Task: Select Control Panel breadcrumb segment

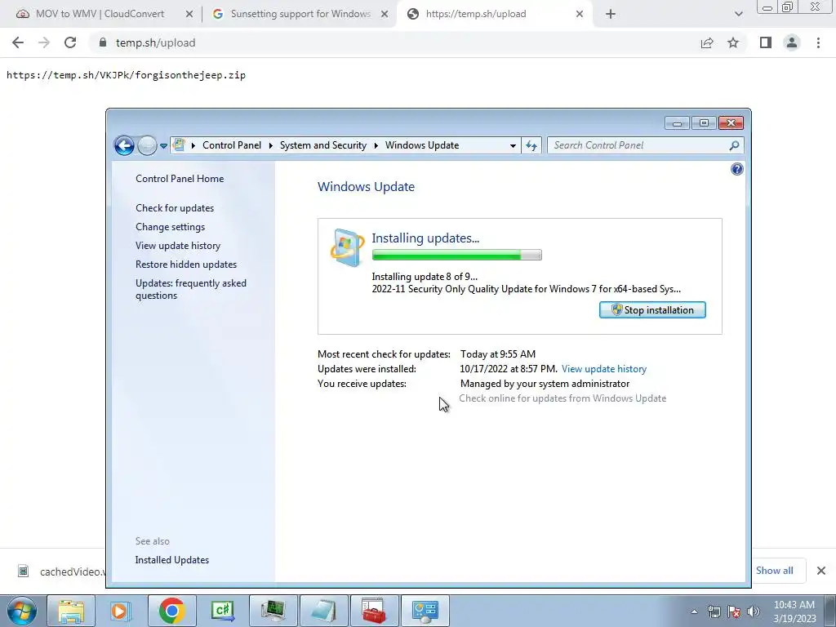Action: tap(232, 145)
